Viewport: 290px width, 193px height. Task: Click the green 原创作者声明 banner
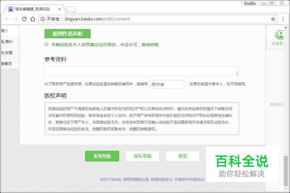click(x=67, y=33)
